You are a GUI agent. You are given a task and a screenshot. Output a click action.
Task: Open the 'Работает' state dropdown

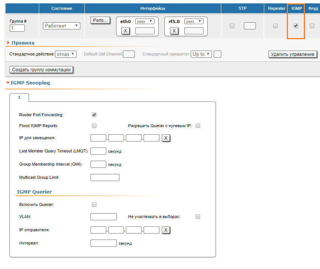tap(61, 26)
